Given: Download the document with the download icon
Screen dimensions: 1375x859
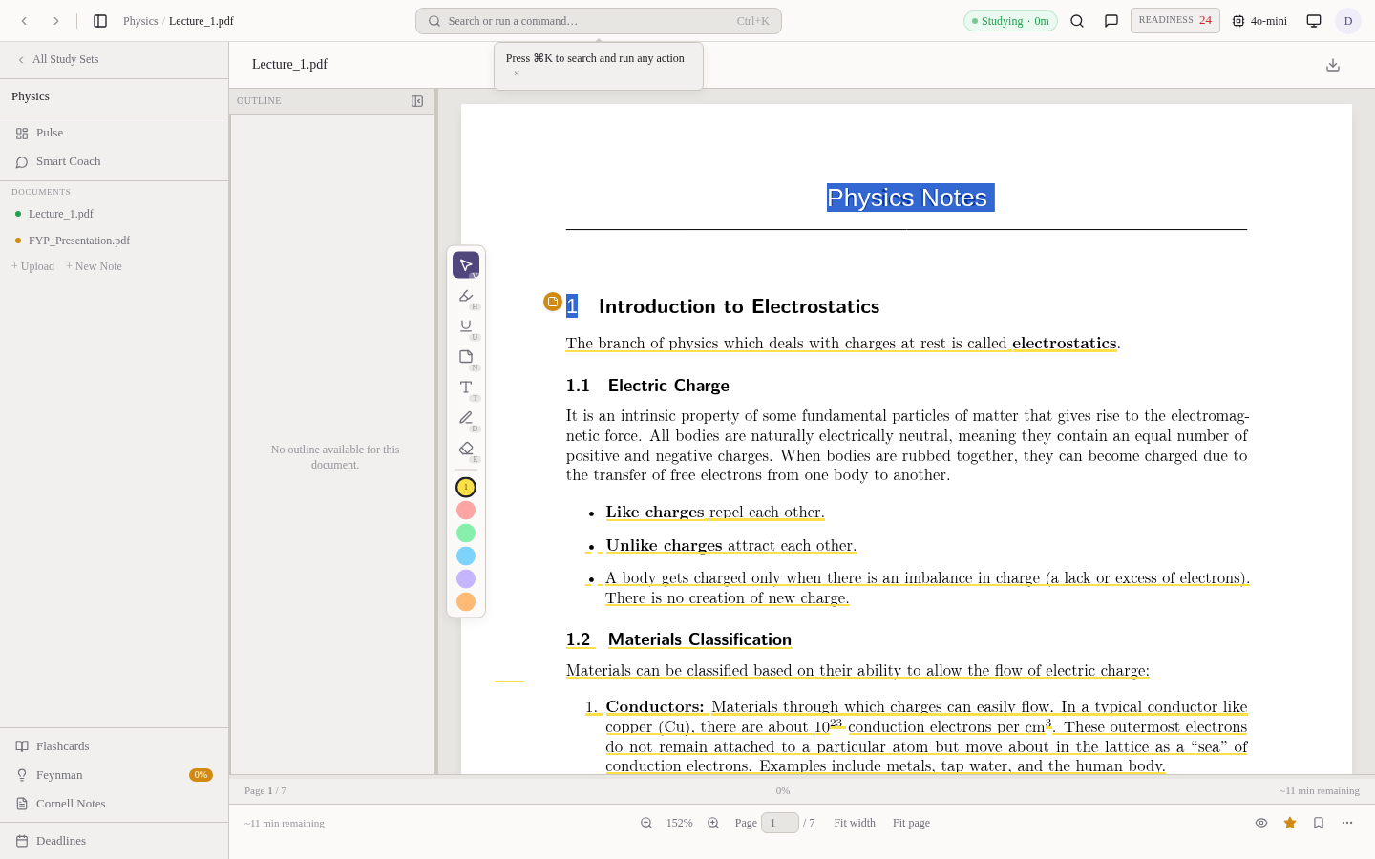Looking at the screenshot, I should (x=1333, y=65).
